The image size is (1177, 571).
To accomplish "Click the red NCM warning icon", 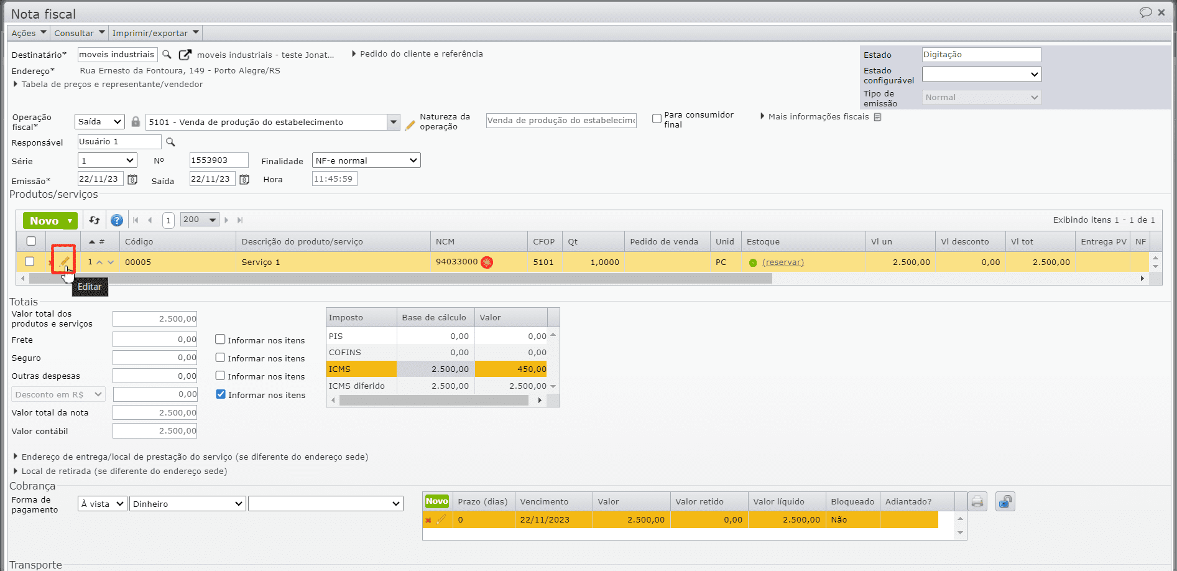I will pyautogui.click(x=487, y=262).
